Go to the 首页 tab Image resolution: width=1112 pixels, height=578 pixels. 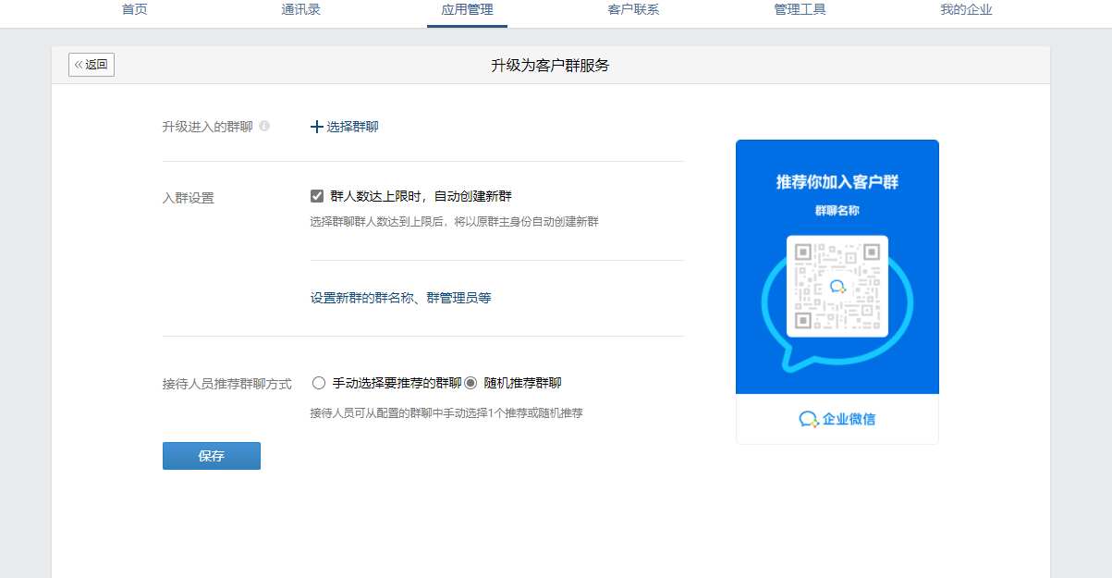pyautogui.click(x=135, y=10)
